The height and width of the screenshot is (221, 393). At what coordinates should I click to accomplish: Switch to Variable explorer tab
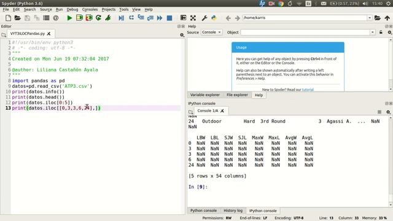point(204,95)
